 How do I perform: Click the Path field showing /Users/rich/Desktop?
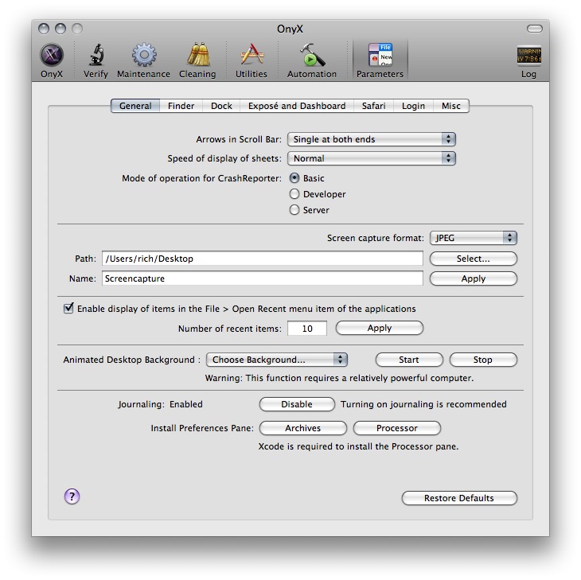click(x=263, y=259)
